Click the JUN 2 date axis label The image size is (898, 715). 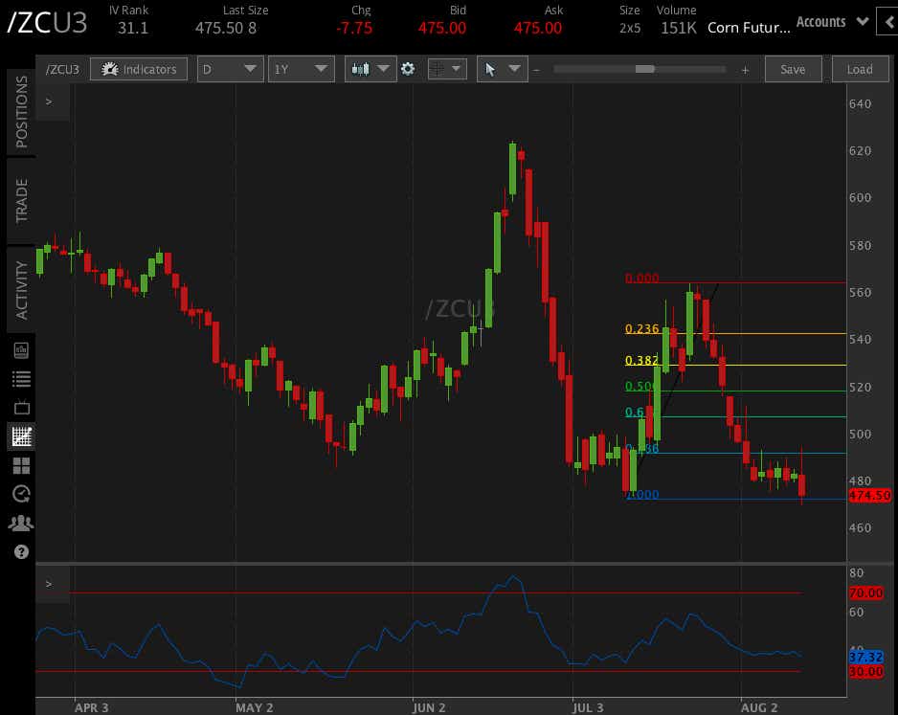pyautogui.click(x=429, y=707)
